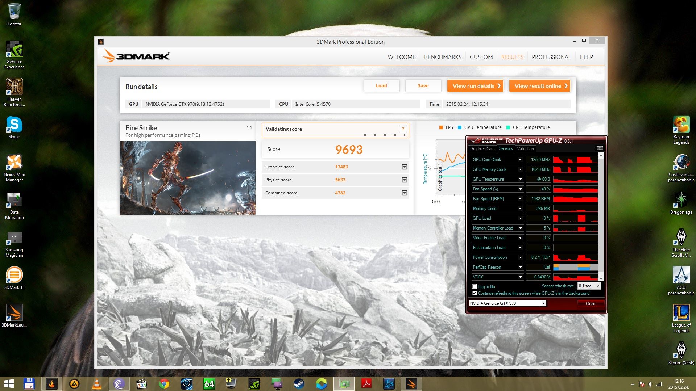Click the volume icon in system tray
The height and width of the screenshot is (391, 696).
click(x=650, y=384)
